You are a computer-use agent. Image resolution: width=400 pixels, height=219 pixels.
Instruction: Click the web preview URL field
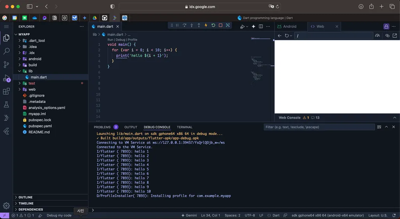click(x=334, y=36)
